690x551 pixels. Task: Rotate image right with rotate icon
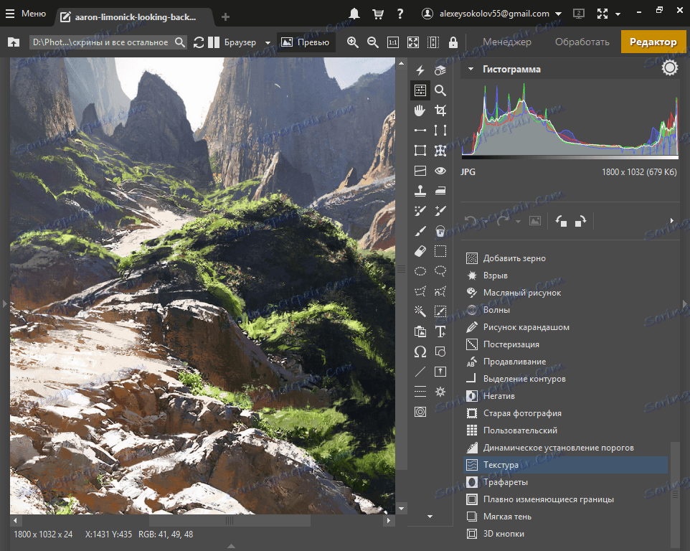tap(580, 221)
